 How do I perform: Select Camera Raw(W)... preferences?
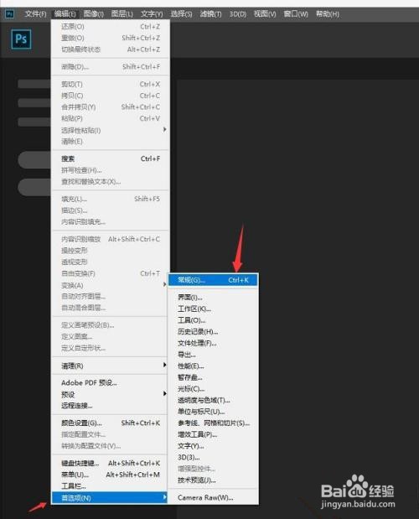pyautogui.click(x=213, y=497)
